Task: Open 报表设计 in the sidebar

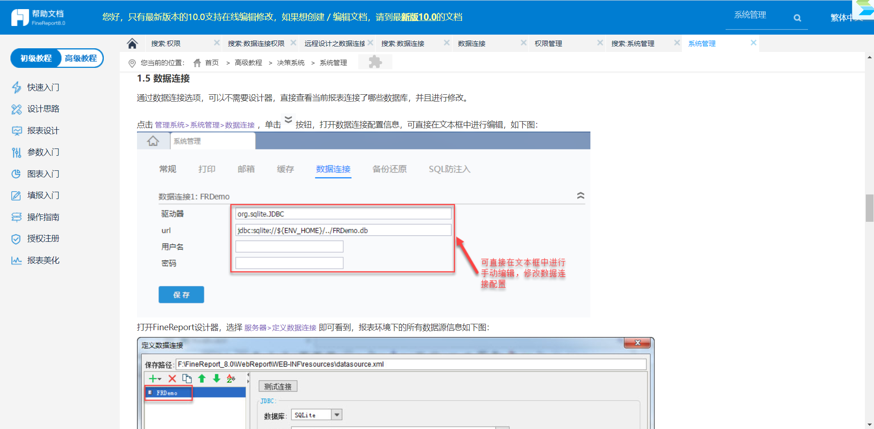Action: 43,131
